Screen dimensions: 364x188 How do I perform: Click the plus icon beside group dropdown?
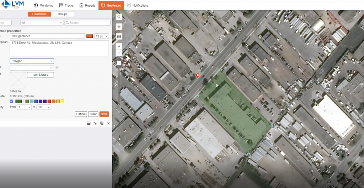pos(57,68)
